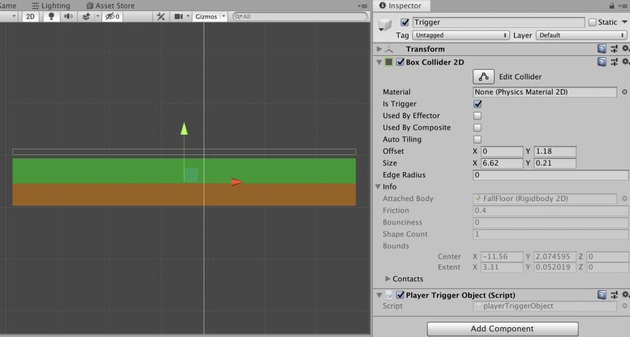Image resolution: width=630 pixels, height=337 pixels.
Task: Click the object picker circle beside Script field
Action: point(624,306)
